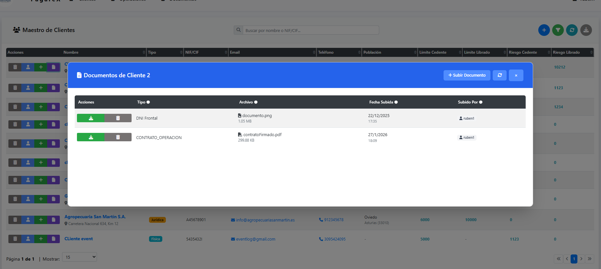Viewport: 601px width, 269px height.
Task: Close the Documentos de Cliente 2 dialog
Action: tap(516, 75)
